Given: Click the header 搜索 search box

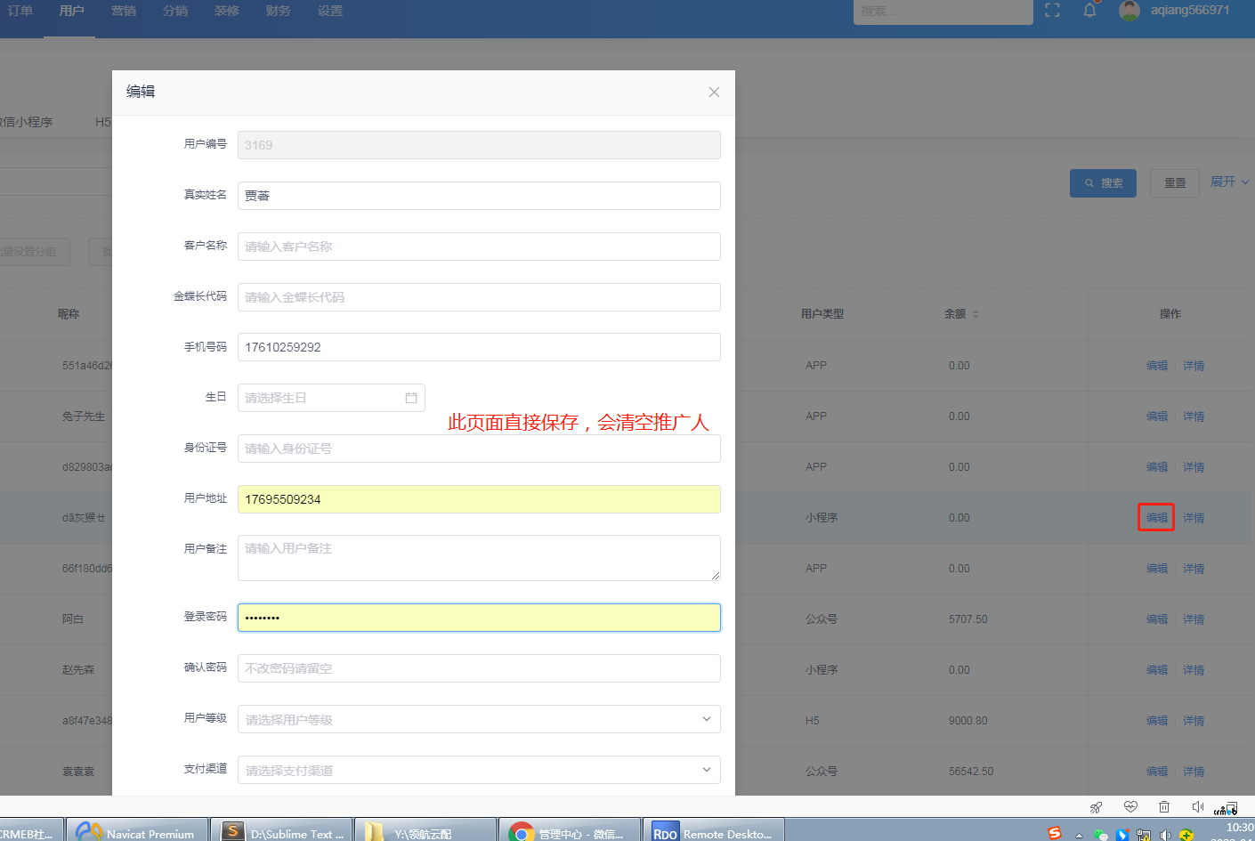Looking at the screenshot, I should coord(943,12).
